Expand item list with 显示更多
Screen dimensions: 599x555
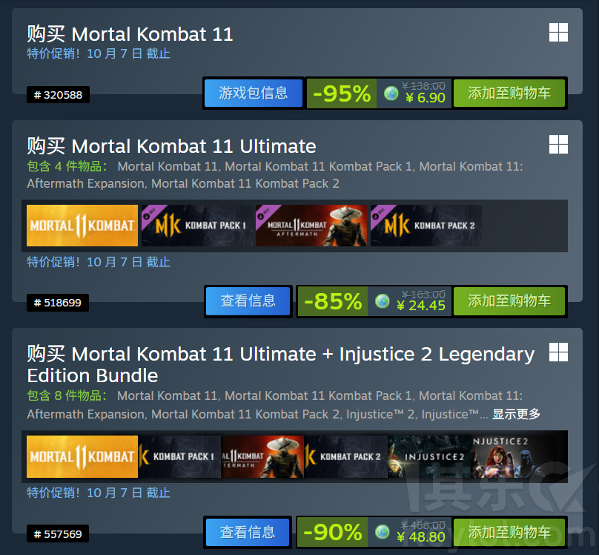[516, 414]
